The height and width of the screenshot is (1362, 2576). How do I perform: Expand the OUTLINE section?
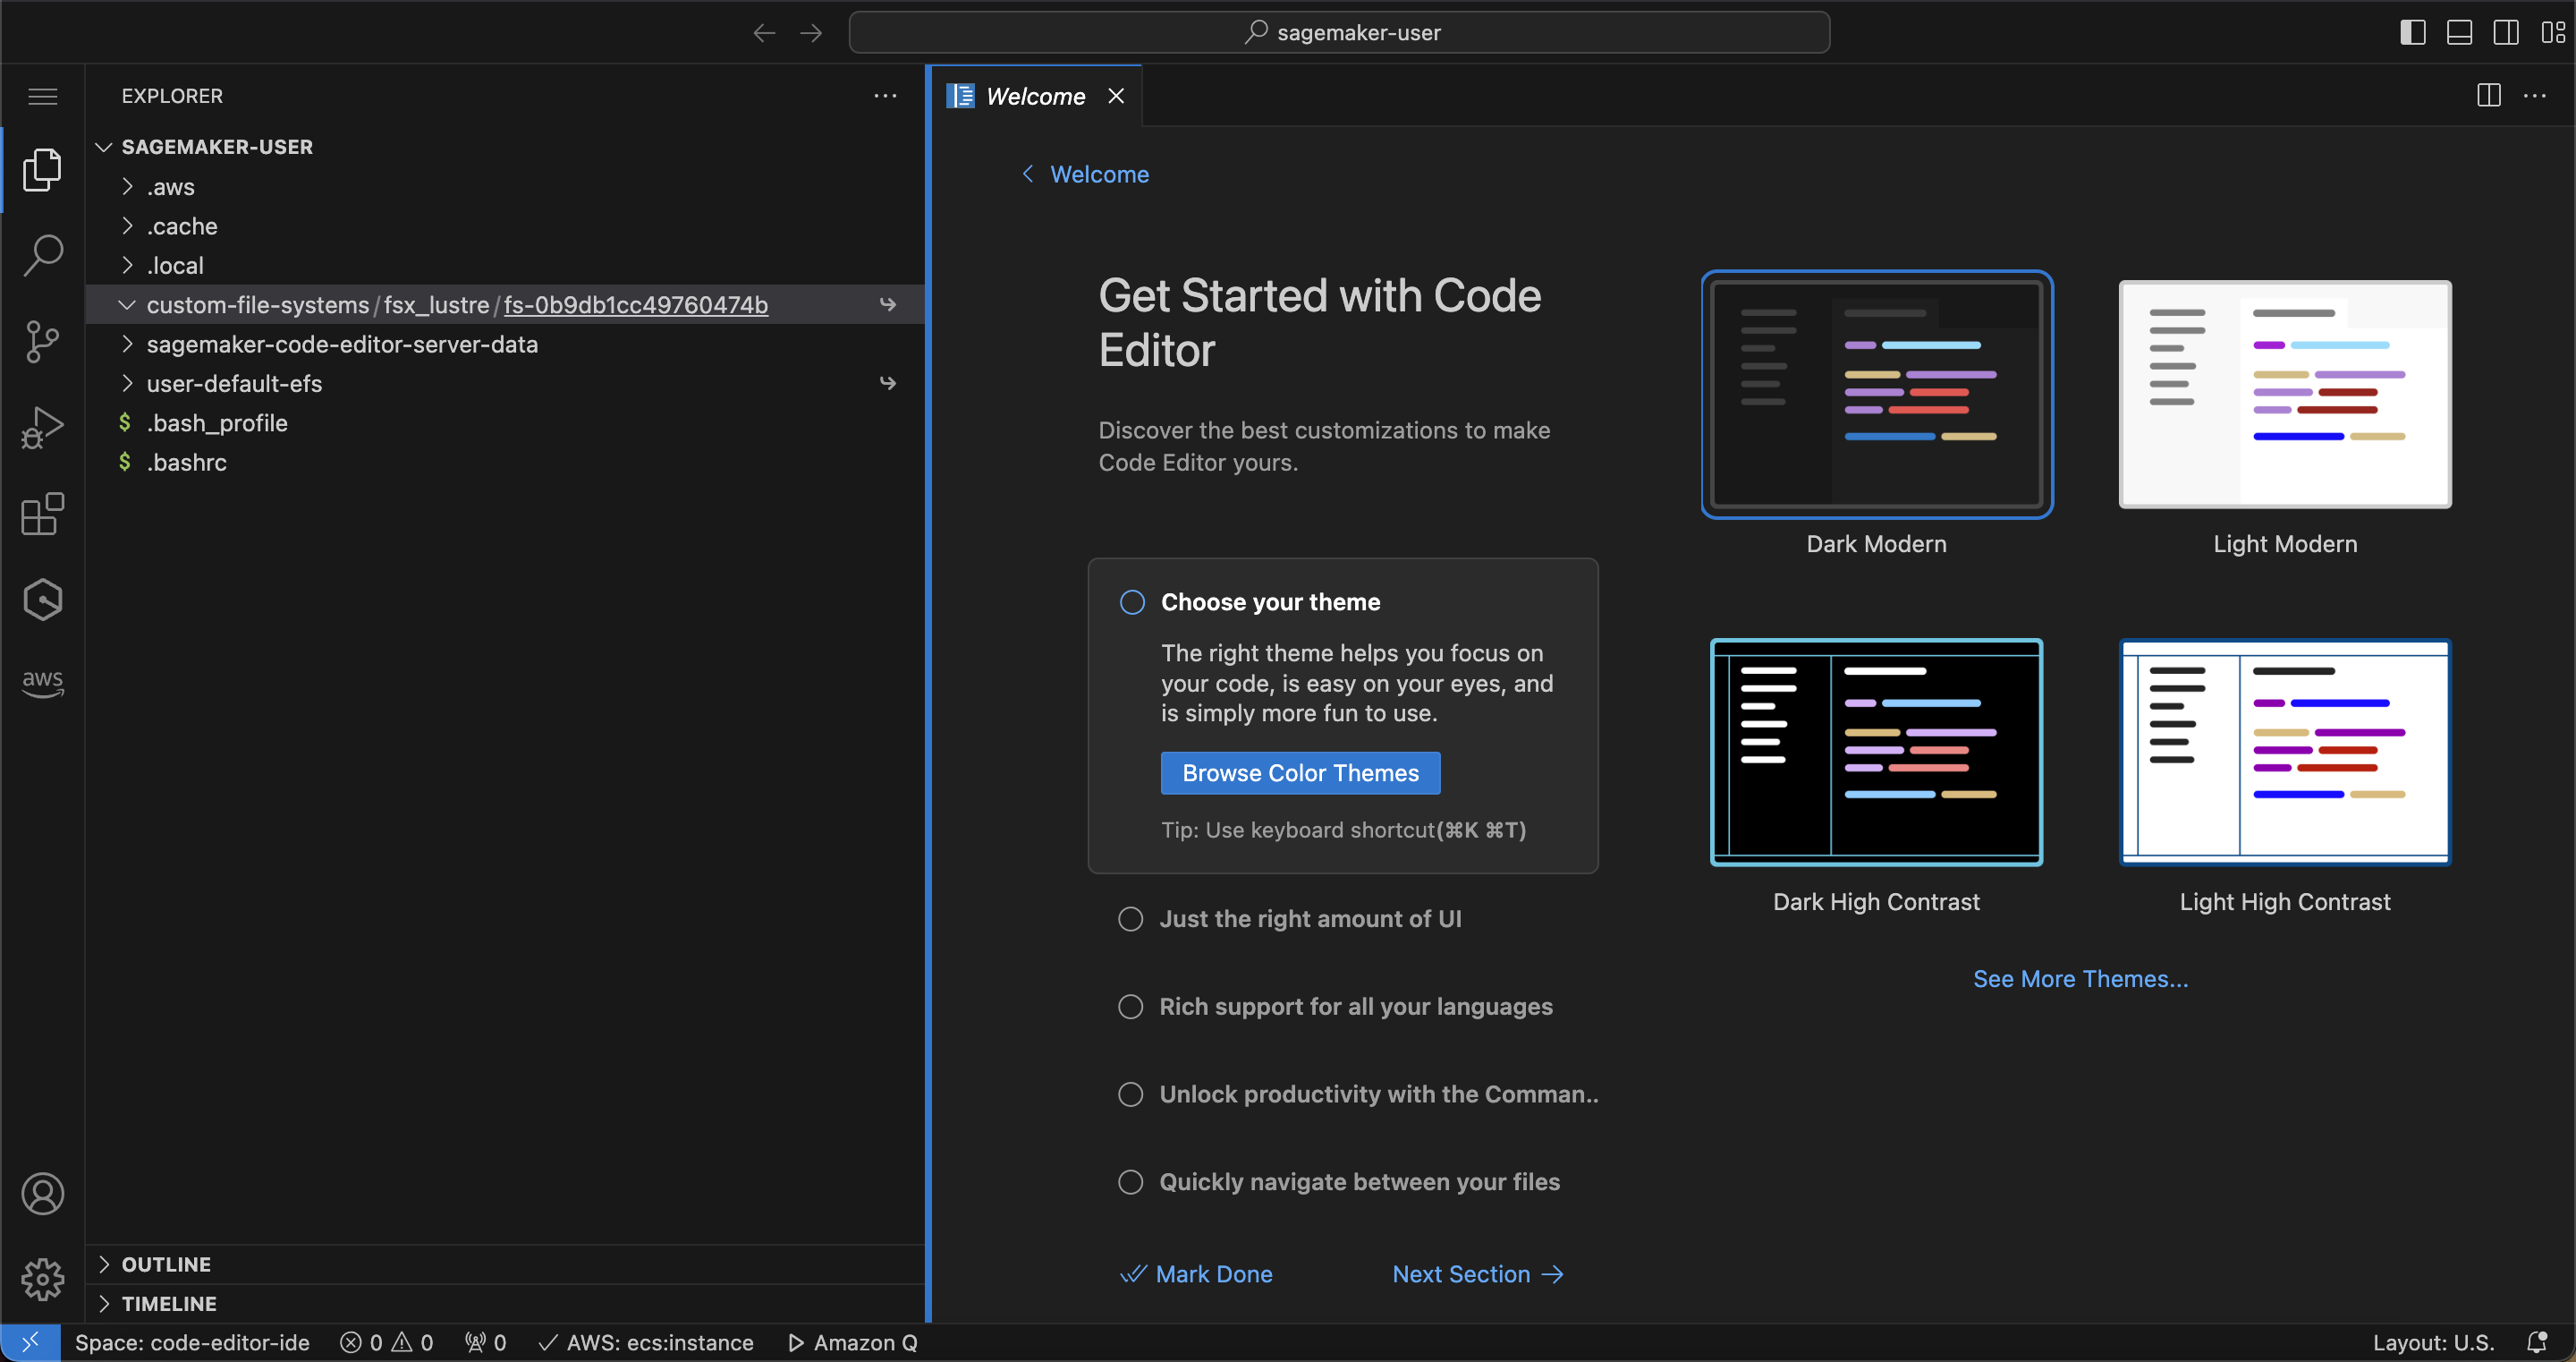click(x=166, y=1264)
